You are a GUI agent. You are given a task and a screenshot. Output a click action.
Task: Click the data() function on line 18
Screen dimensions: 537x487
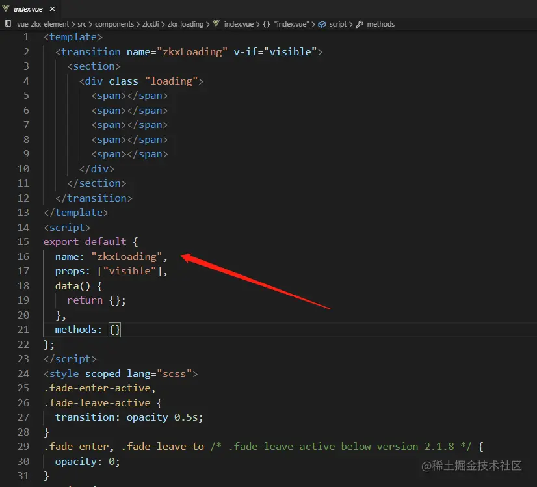click(x=73, y=286)
